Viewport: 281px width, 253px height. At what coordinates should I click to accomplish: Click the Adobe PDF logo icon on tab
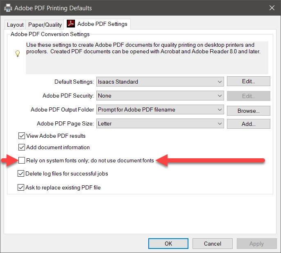pyautogui.click(x=71, y=24)
